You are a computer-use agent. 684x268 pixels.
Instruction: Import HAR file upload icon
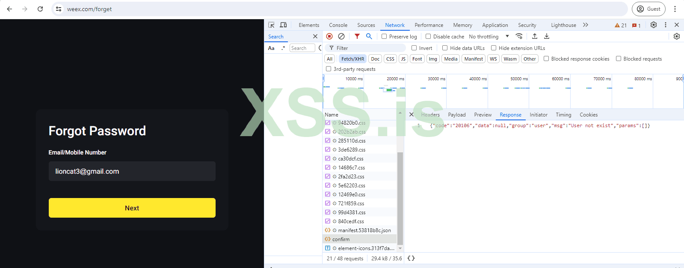pyautogui.click(x=535, y=36)
